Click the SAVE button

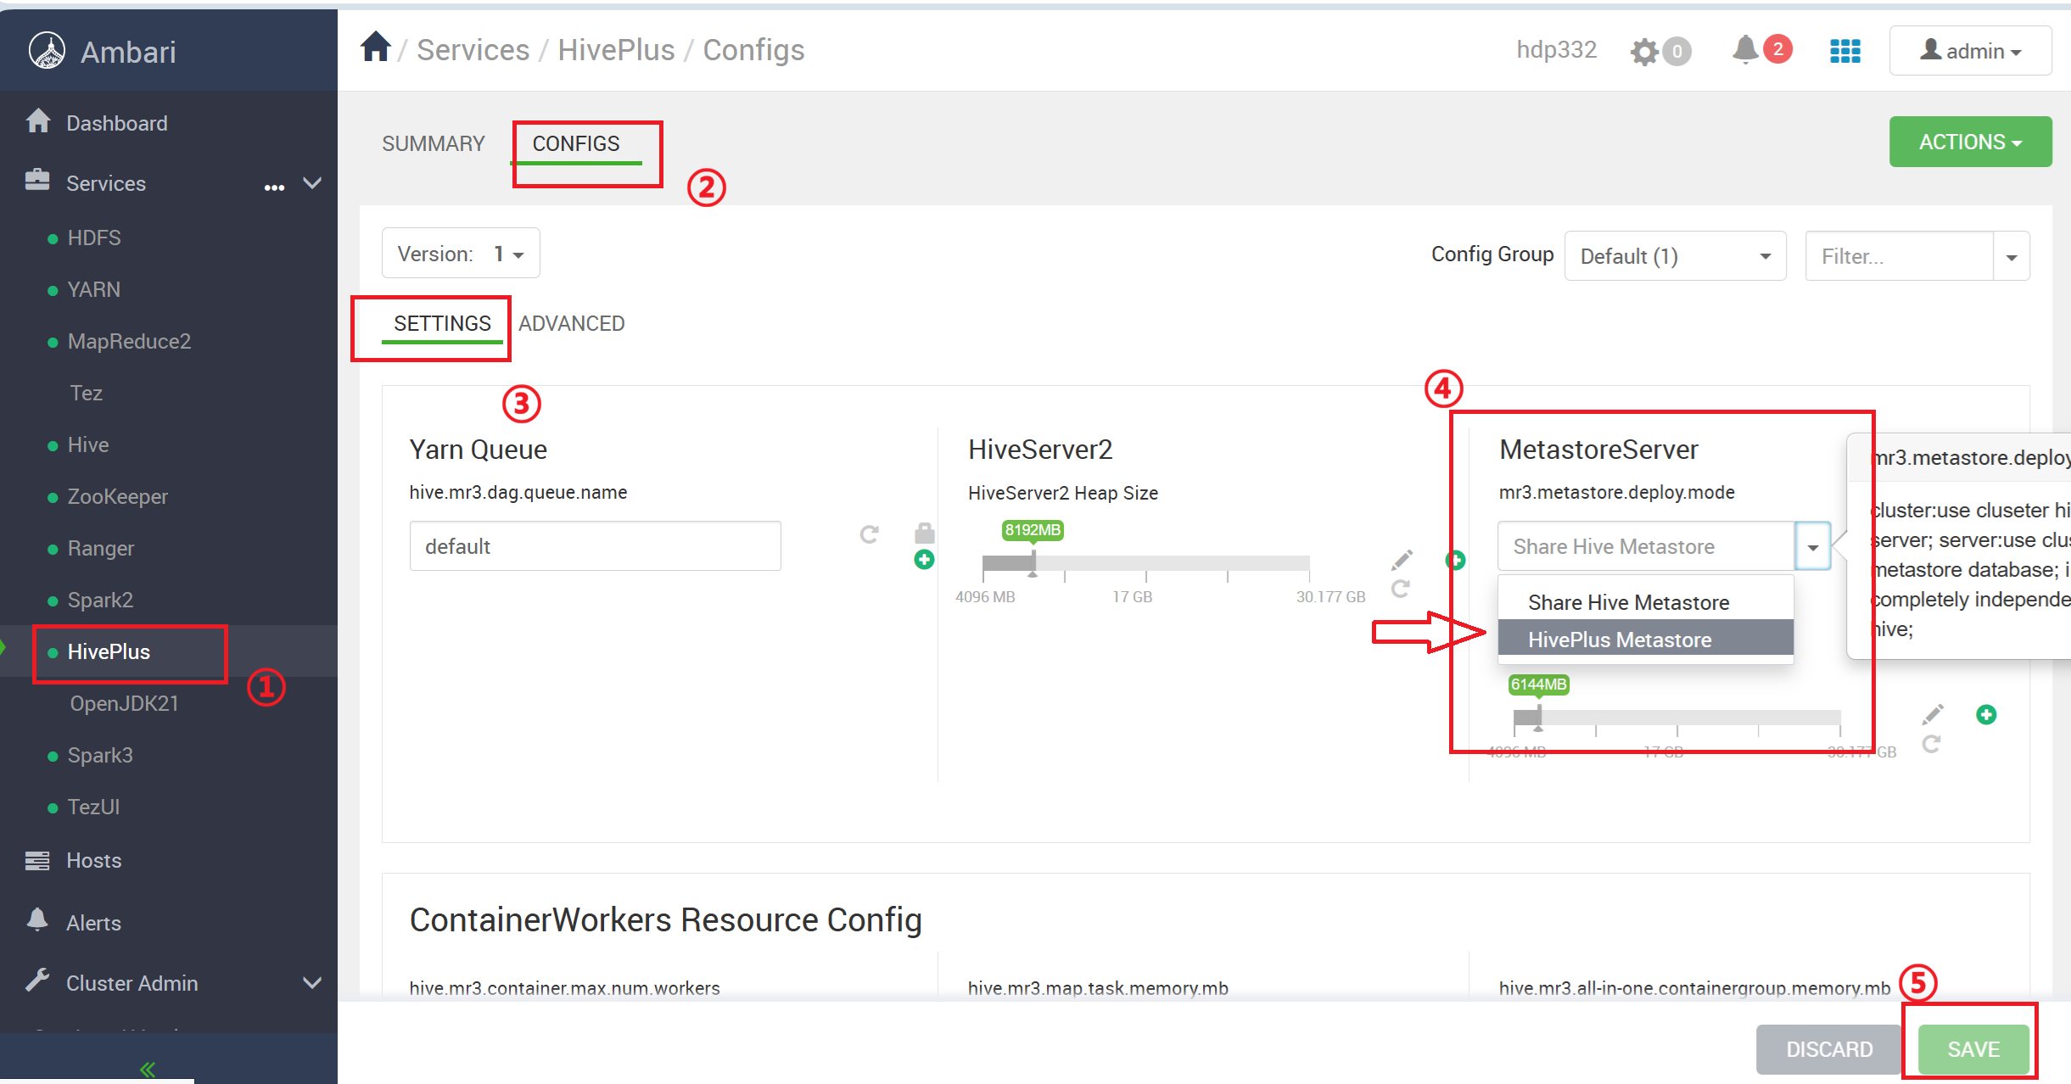tap(1973, 1049)
